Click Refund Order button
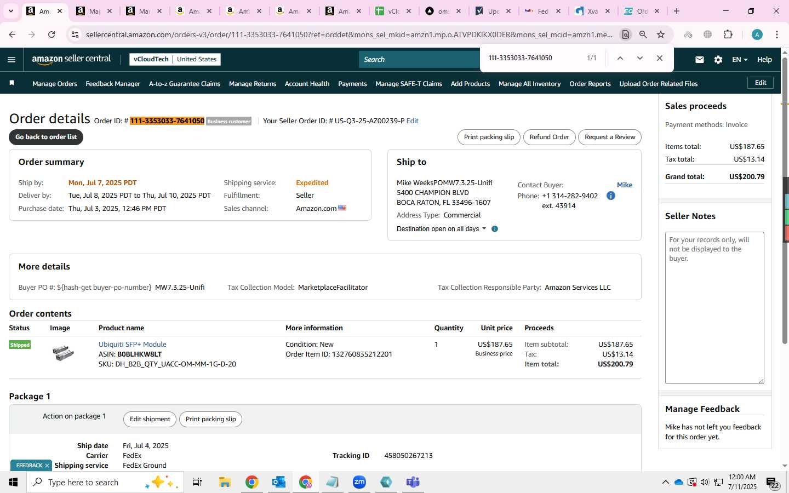Viewport: 789px width, 493px height. click(549, 137)
